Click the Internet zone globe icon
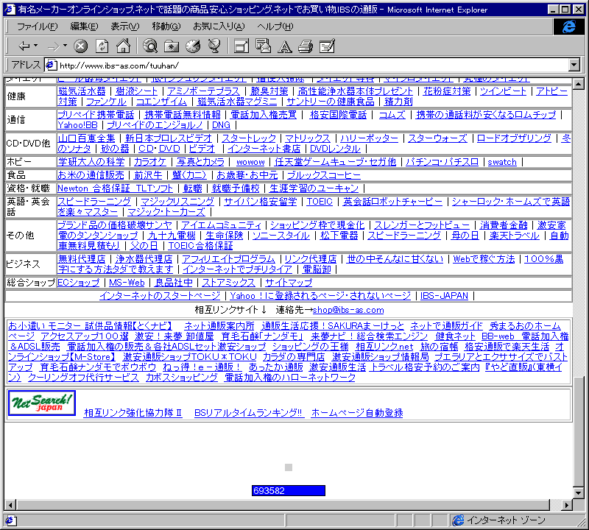This screenshot has width=589, height=530. point(458,520)
